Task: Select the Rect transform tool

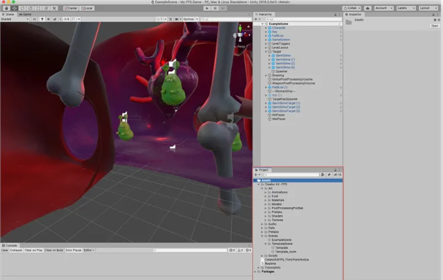Action: [x=38, y=8]
